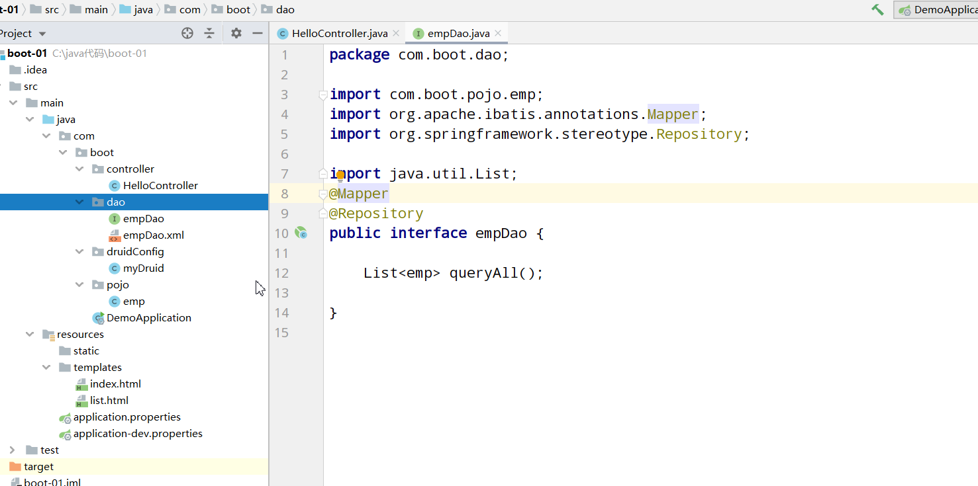Click the collapse all icon in Project panel
978x486 pixels.
(x=209, y=33)
